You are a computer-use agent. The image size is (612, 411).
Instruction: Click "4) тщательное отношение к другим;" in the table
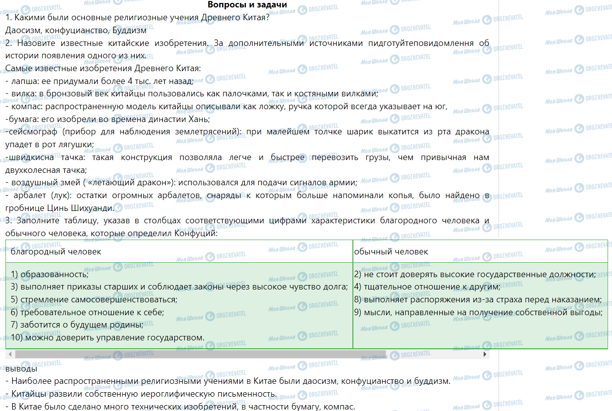[x=427, y=287]
